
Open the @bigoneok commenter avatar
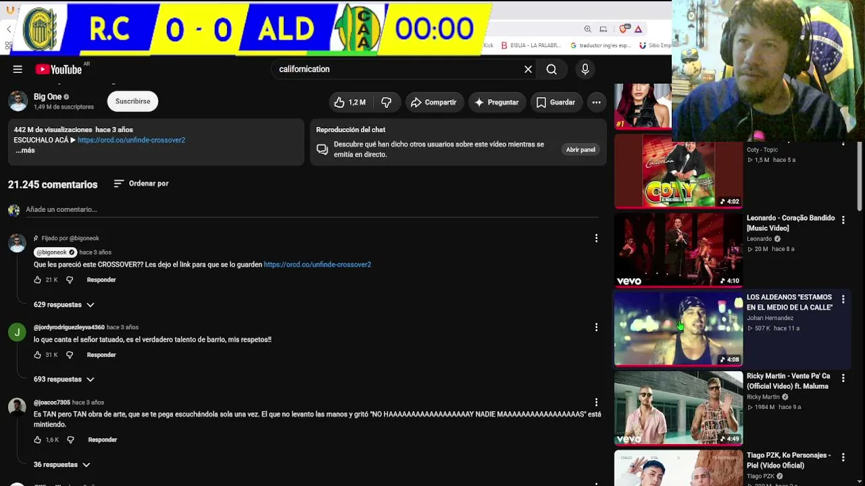pyautogui.click(x=17, y=243)
